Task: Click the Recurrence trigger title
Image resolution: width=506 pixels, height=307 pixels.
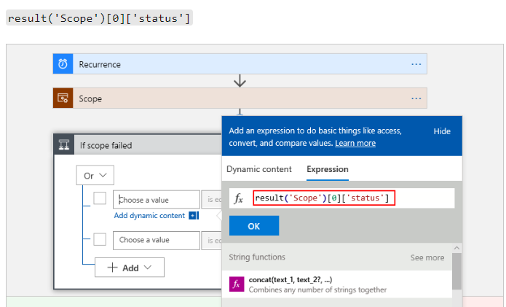Action: (x=100, y=64)
